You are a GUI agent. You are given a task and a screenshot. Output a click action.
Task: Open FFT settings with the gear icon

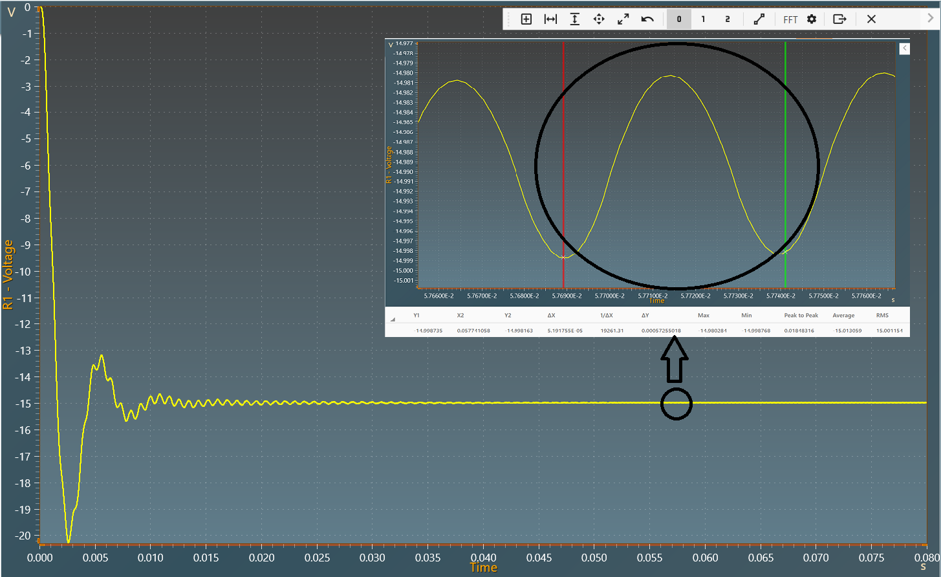point(812,19)
